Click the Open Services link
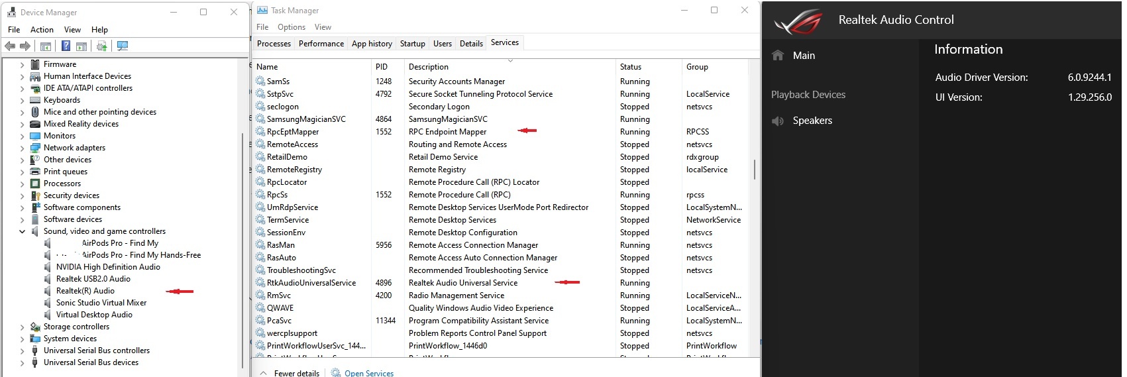 pos(369,373)
